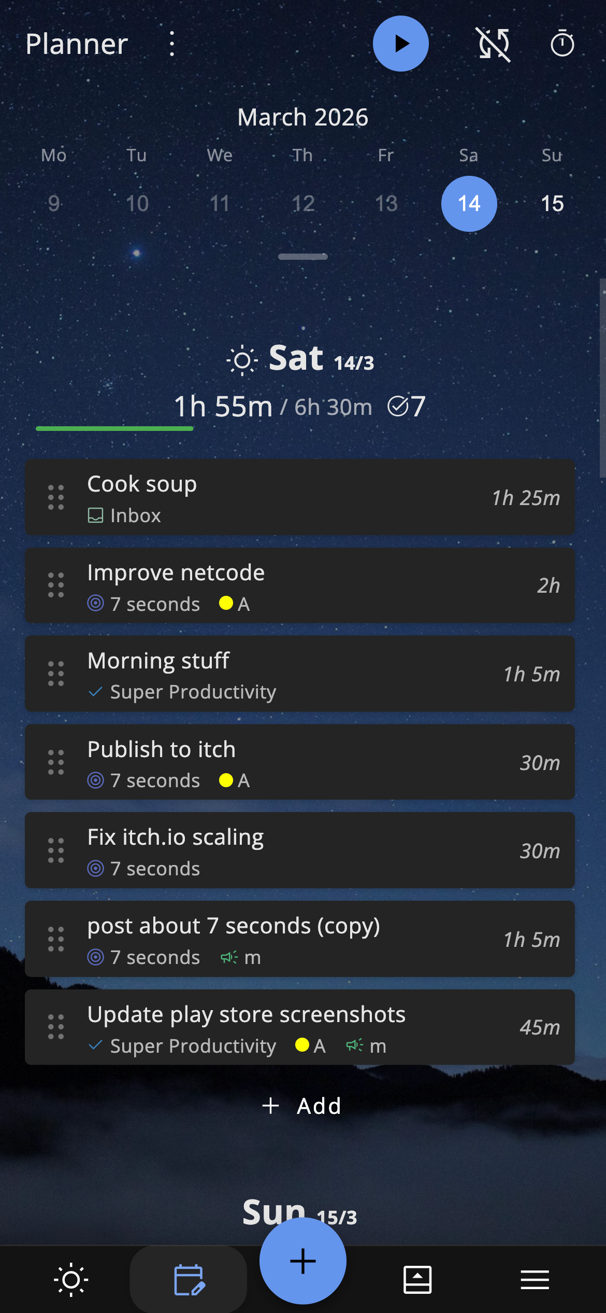Viewport: 606px width, 1313px height.
Task: Click the sync disabled icon
Action: (x=494, y=45)
